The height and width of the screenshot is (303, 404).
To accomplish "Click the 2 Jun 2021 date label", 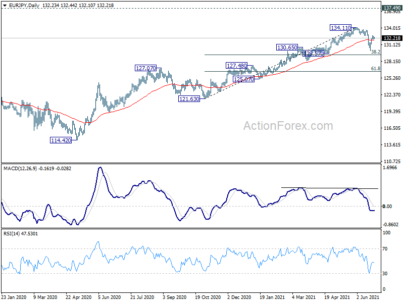I will click(x=368, y=297).
